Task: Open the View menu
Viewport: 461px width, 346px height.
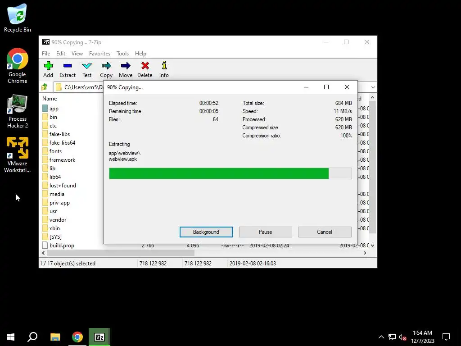Action: 77,54
